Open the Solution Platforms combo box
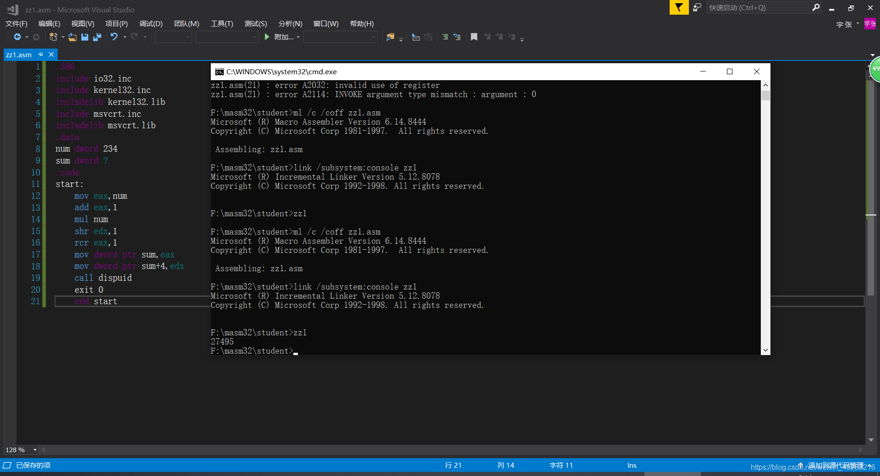 pos(227,37)
